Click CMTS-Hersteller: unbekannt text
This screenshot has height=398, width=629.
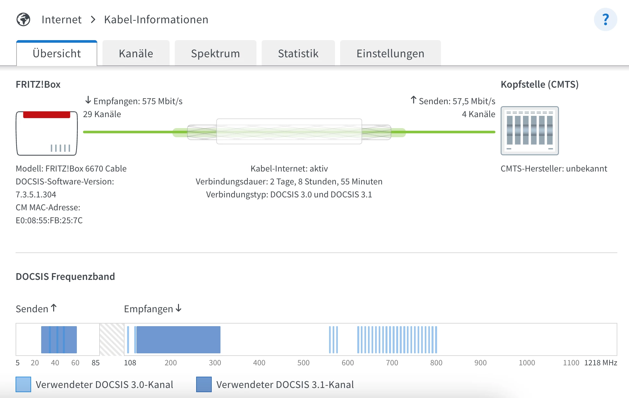pyautogui.click(x=554, y=169)
